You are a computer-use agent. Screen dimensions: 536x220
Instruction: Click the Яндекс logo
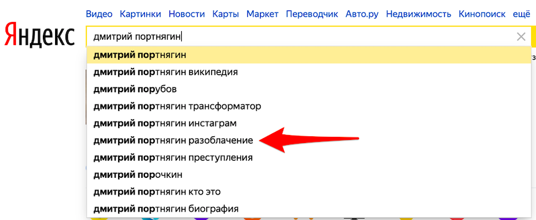[40, 34]
